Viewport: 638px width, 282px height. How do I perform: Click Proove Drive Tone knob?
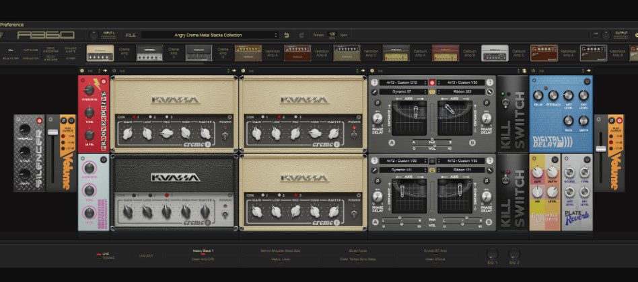click(x=89, y=113)
